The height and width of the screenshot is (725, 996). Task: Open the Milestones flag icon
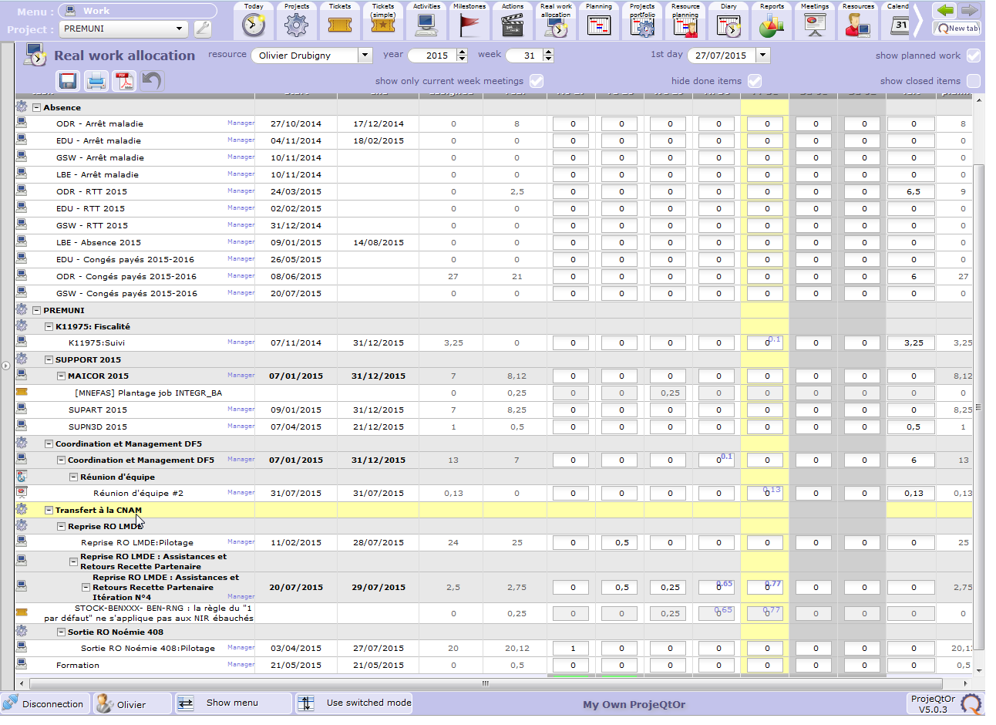click(x=469, y=21)
